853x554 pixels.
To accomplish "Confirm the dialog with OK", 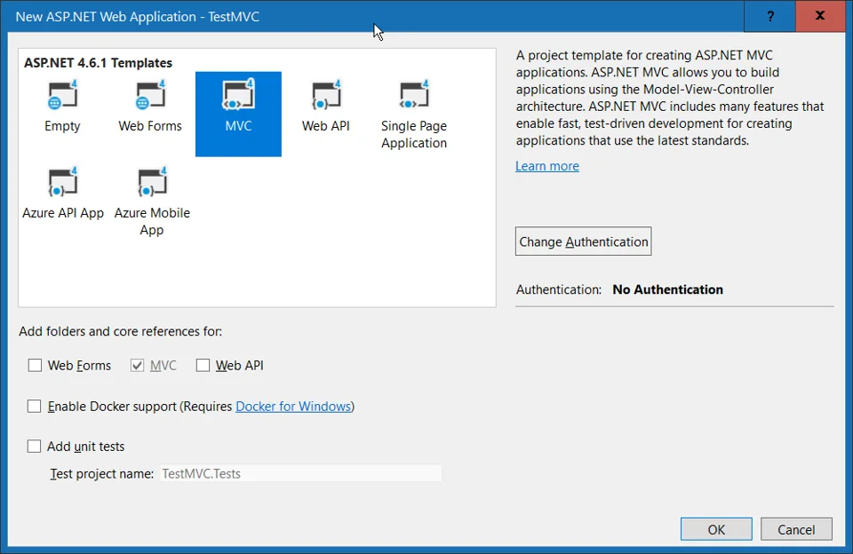I will tap(716, 529).
